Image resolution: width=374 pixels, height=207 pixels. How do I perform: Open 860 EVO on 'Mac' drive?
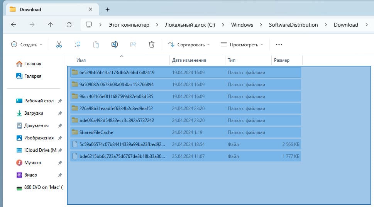[39, 187]
